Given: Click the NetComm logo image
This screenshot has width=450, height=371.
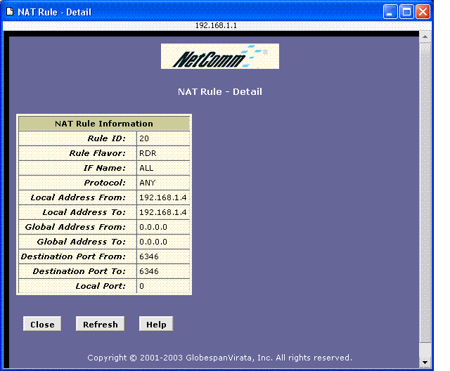Looking at the screenshot, I should 220,56.
